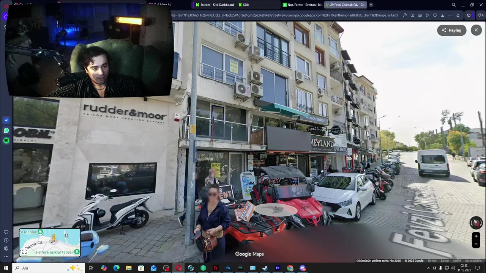Open the browser profile account icon
This screenshot has width=486, height=273.
pos(458,15)
